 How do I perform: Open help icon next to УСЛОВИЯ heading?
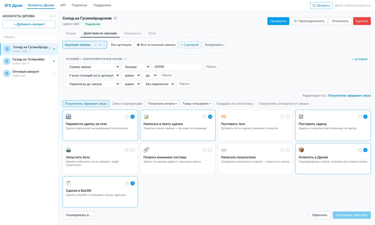[125, 59]
